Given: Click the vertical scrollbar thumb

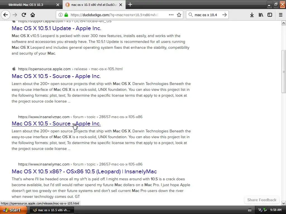Looking at the screenshot, I should (x=283, y=72).
